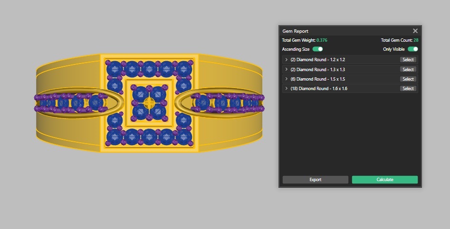This screenshot has width=450, height=229.
Task: Expand the Diamond Round 1.2 x 1.2 chevron
Action: 286,60
